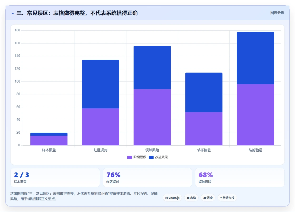Click the 数据卡片 tag chip
This screenshot has width=295, height=212.
pos(227,198)
